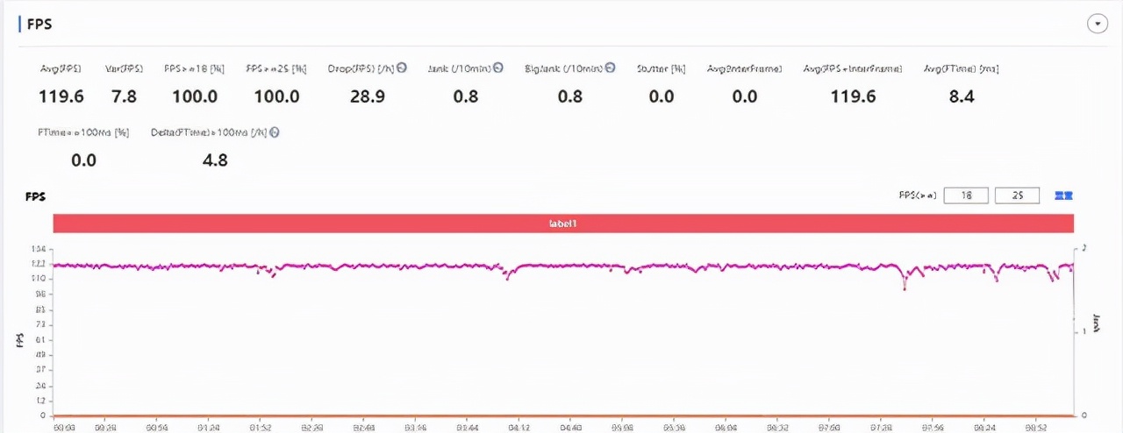The image size is (1123, 433).
Task: Click the vertical FPS axis label on left
Action: (19, 340)
